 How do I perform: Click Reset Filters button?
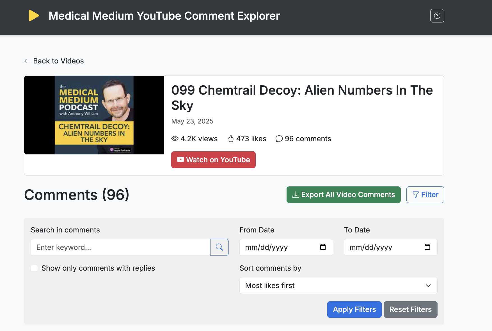tap(410, 309)
